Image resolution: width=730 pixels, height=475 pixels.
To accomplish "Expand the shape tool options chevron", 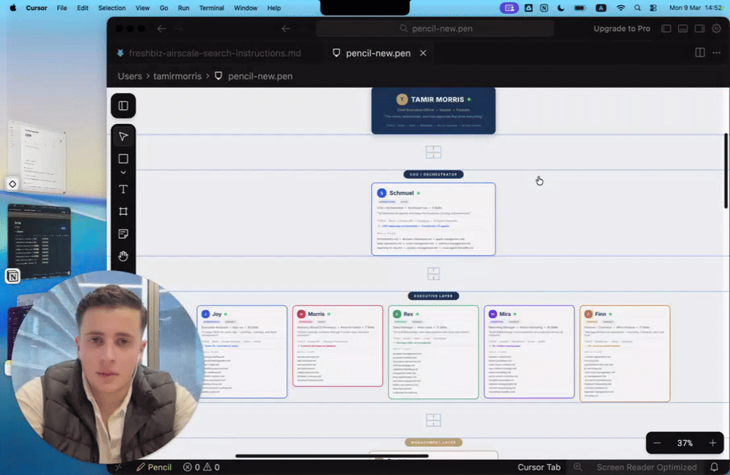I will [x=123, y=173].
